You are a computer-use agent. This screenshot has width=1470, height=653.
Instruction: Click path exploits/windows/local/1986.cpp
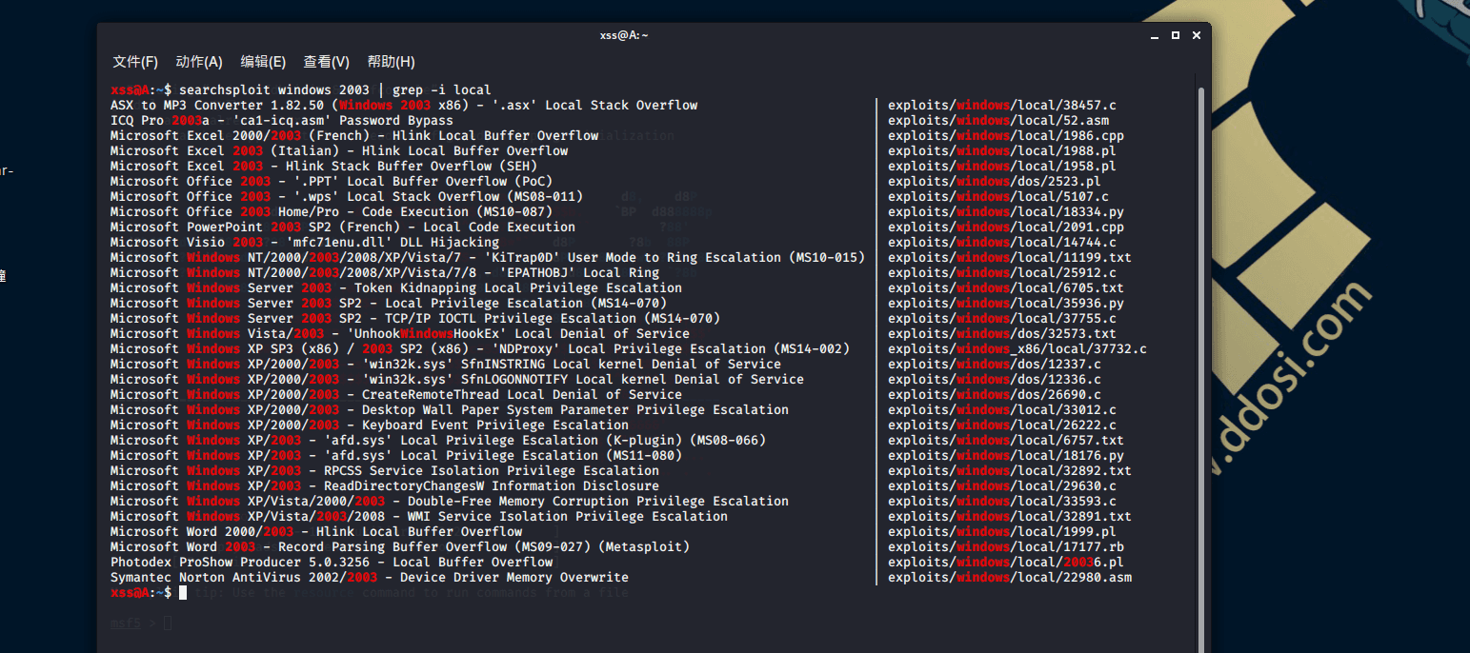1006,136
